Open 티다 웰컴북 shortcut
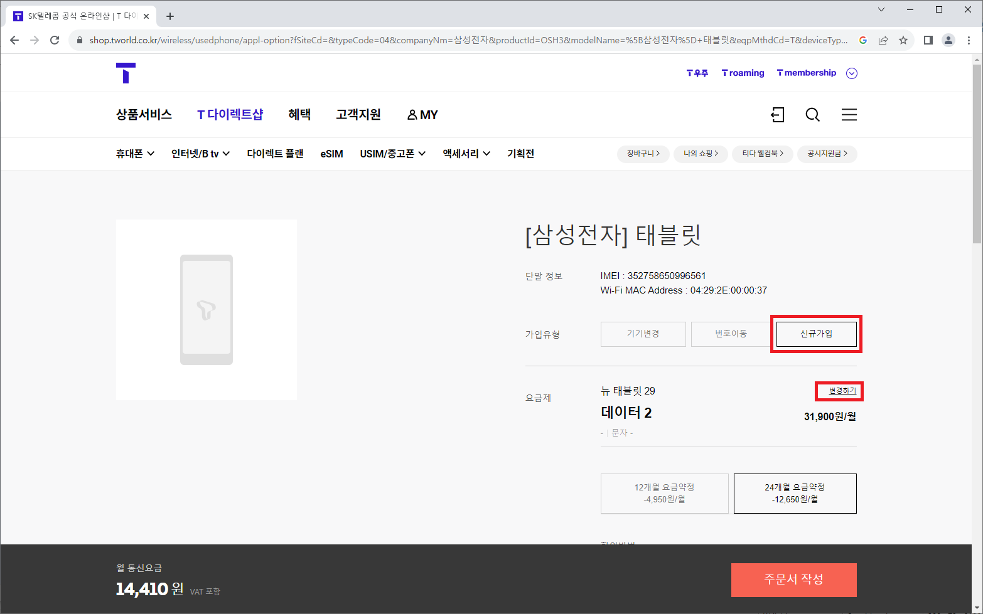The image size is (983, 614). [x=763, y=154]
